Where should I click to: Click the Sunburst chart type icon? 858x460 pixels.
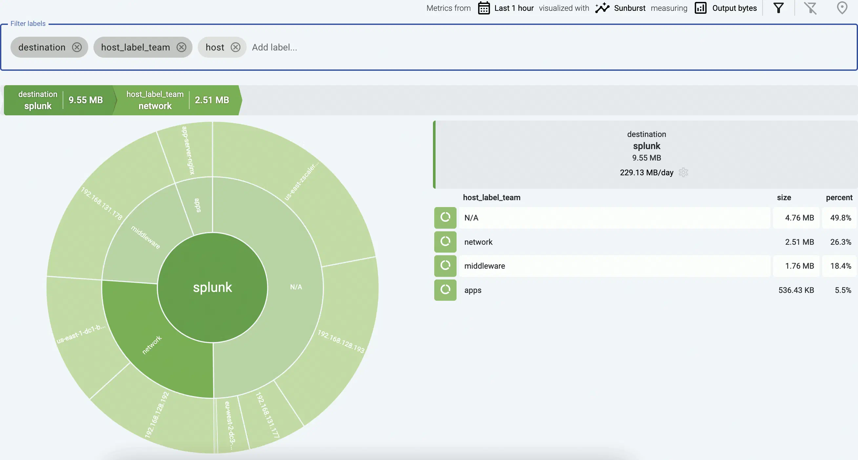(x=602, y=8)
